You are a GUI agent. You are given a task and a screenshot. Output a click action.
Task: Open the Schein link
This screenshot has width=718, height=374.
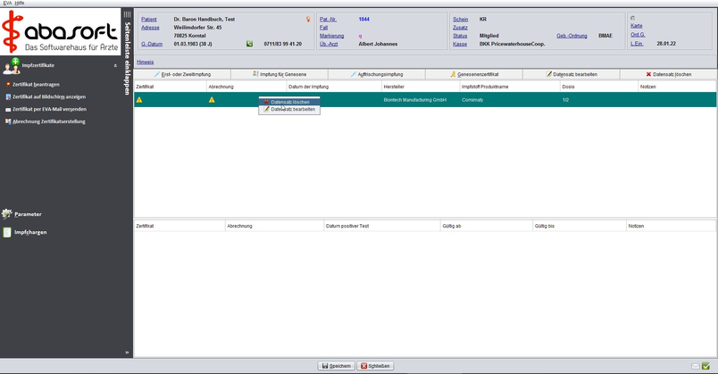tap(460, 20)
